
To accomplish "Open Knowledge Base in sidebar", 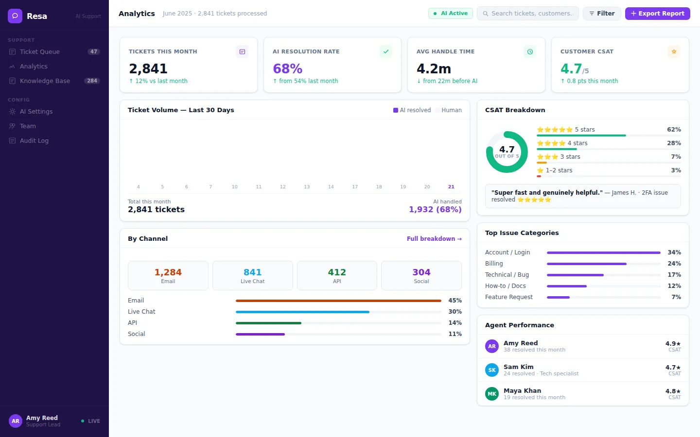I will [54, 81].
